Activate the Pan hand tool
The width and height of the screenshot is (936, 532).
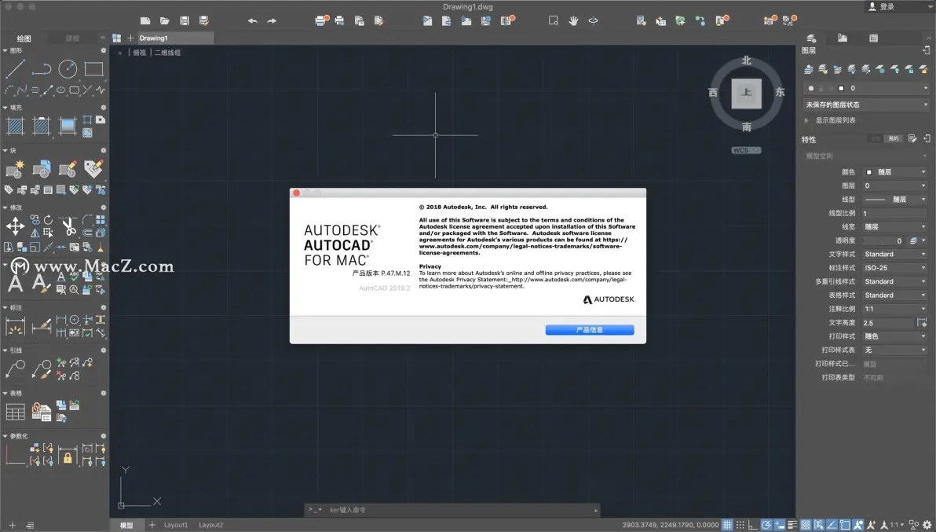click(573, 21)
